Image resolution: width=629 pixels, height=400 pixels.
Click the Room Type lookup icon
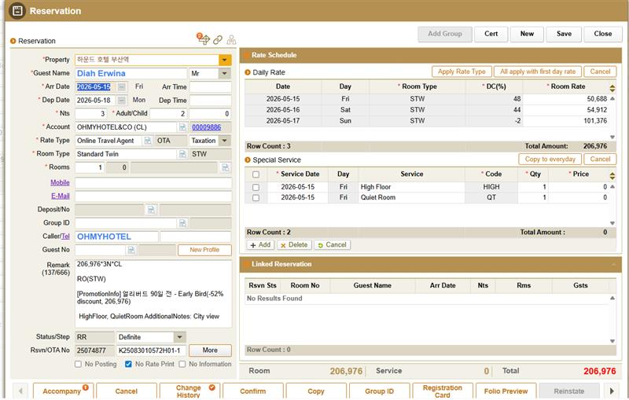[x=182, y=155]
